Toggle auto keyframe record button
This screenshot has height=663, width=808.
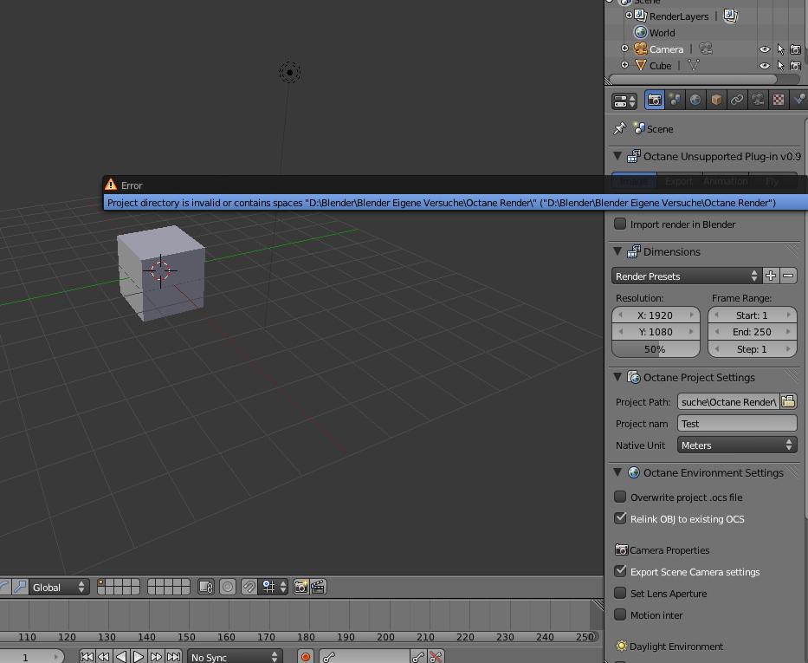[306, 657]
